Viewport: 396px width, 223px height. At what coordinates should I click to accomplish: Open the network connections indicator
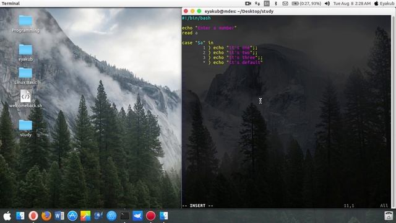(257, 3)
